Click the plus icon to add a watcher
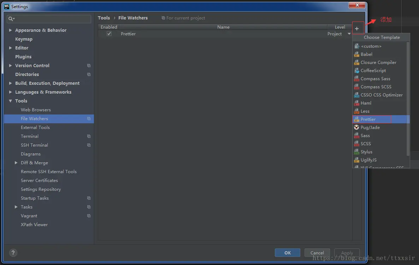Screen dimensions: 419x265 (x=358, y=28)
